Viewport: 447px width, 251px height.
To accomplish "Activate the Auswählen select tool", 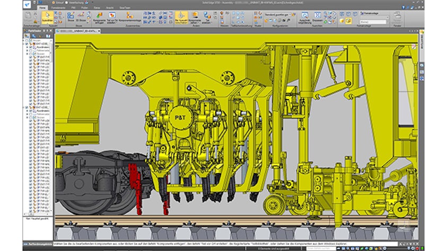I will click(x=48, y=17).
